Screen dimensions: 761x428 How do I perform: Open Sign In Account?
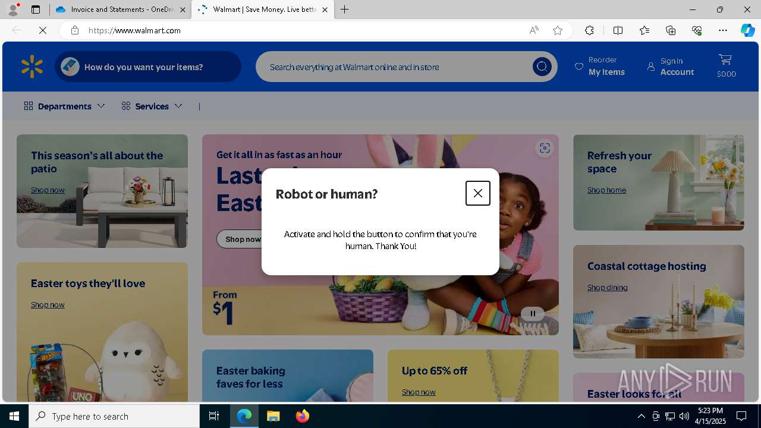pos(671,66)
